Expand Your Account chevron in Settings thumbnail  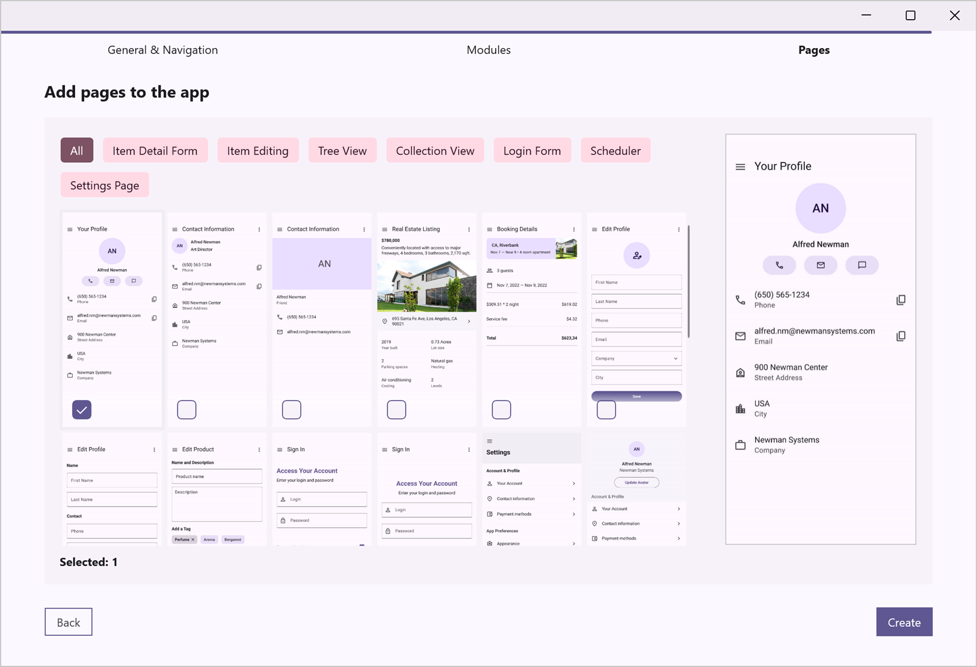[573, 484]
